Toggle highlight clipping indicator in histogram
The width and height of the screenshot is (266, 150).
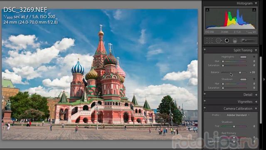pyautogui.click(x=254, y=10)
